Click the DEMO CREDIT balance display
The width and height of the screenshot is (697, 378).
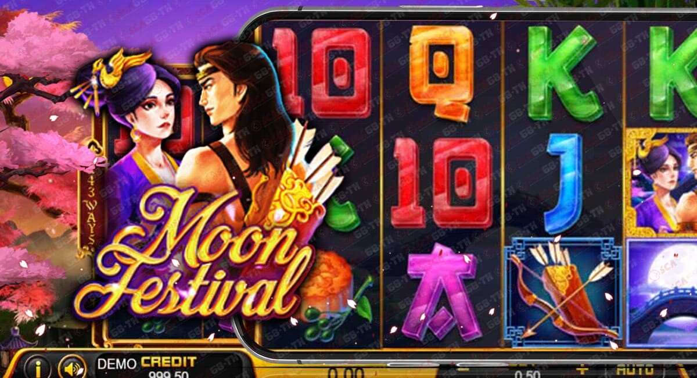coord(146,368)
